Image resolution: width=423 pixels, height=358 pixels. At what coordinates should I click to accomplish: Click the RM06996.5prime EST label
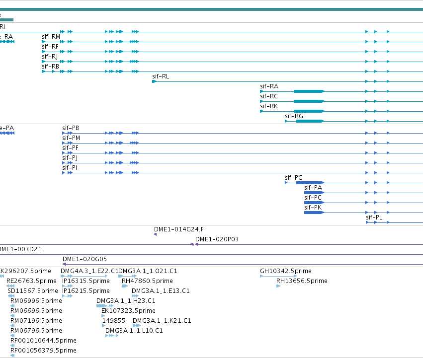coord(36,301)
